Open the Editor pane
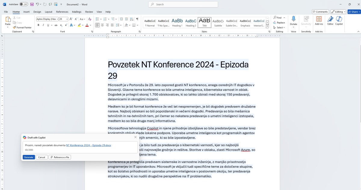Viewport: 361px width, 190px height. pyautogui.click(x=330, y=20)
